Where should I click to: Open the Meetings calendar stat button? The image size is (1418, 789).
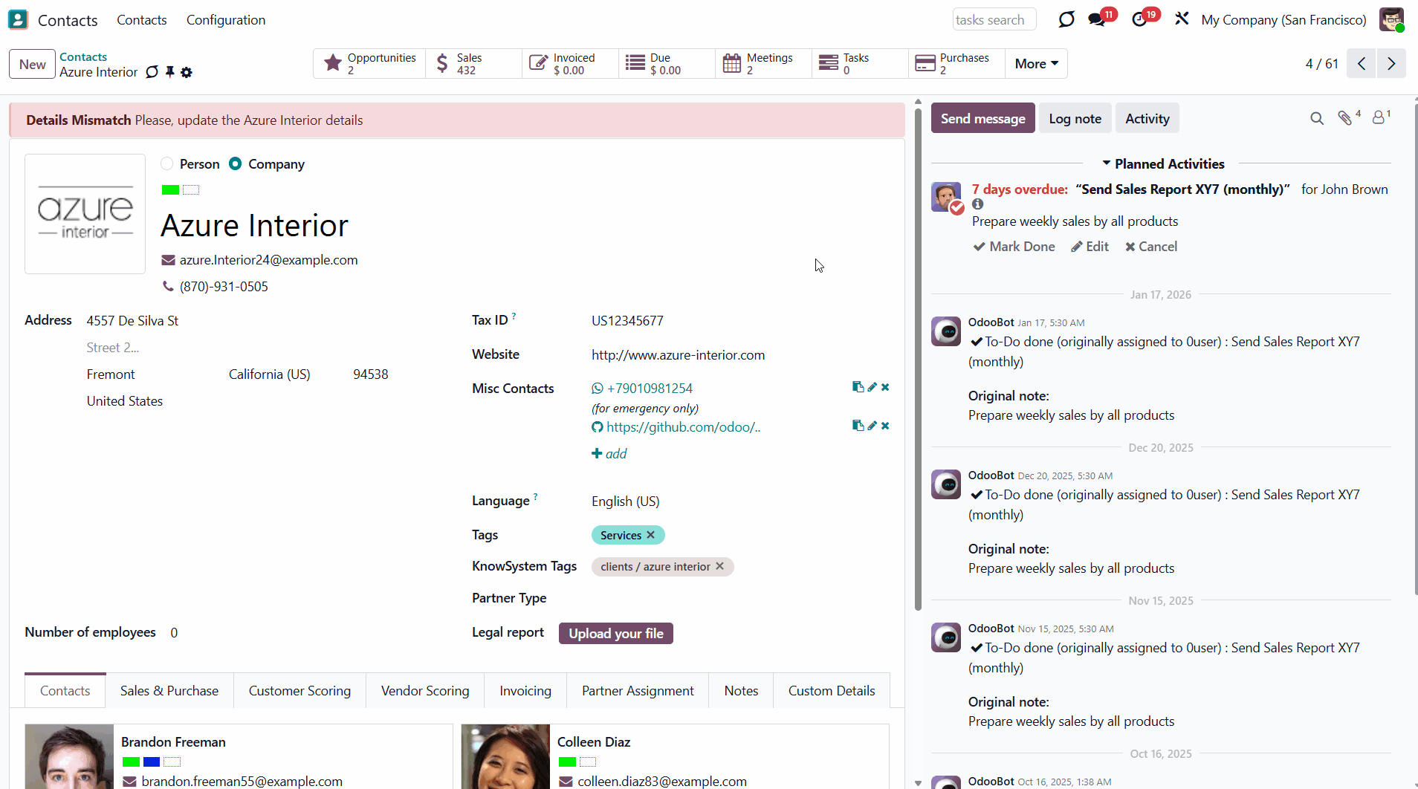(764, 64)
